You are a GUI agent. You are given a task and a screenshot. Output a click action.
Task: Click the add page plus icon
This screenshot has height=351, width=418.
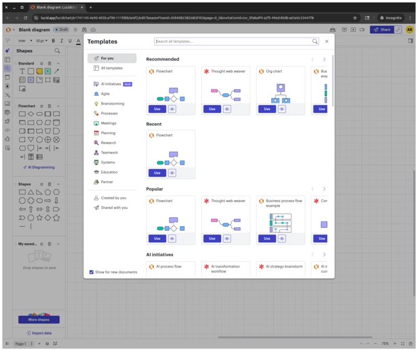tap(39, 344)
